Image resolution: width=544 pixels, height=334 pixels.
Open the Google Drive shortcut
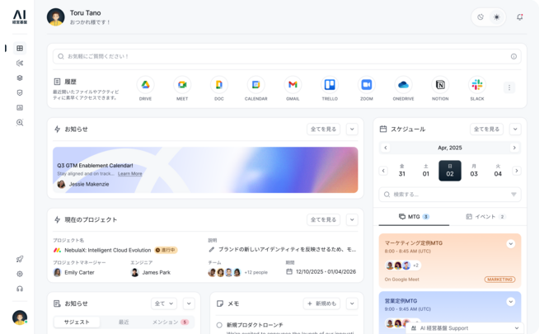(145, 85)
